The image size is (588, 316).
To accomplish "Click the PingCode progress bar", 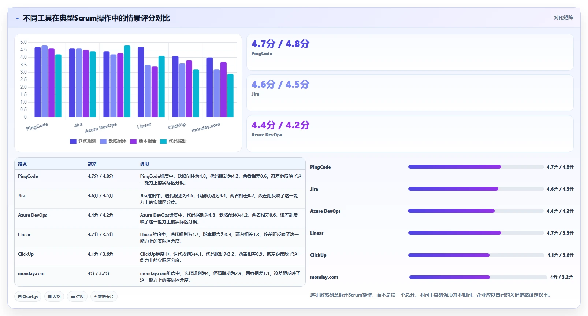I will pos(476,167).
